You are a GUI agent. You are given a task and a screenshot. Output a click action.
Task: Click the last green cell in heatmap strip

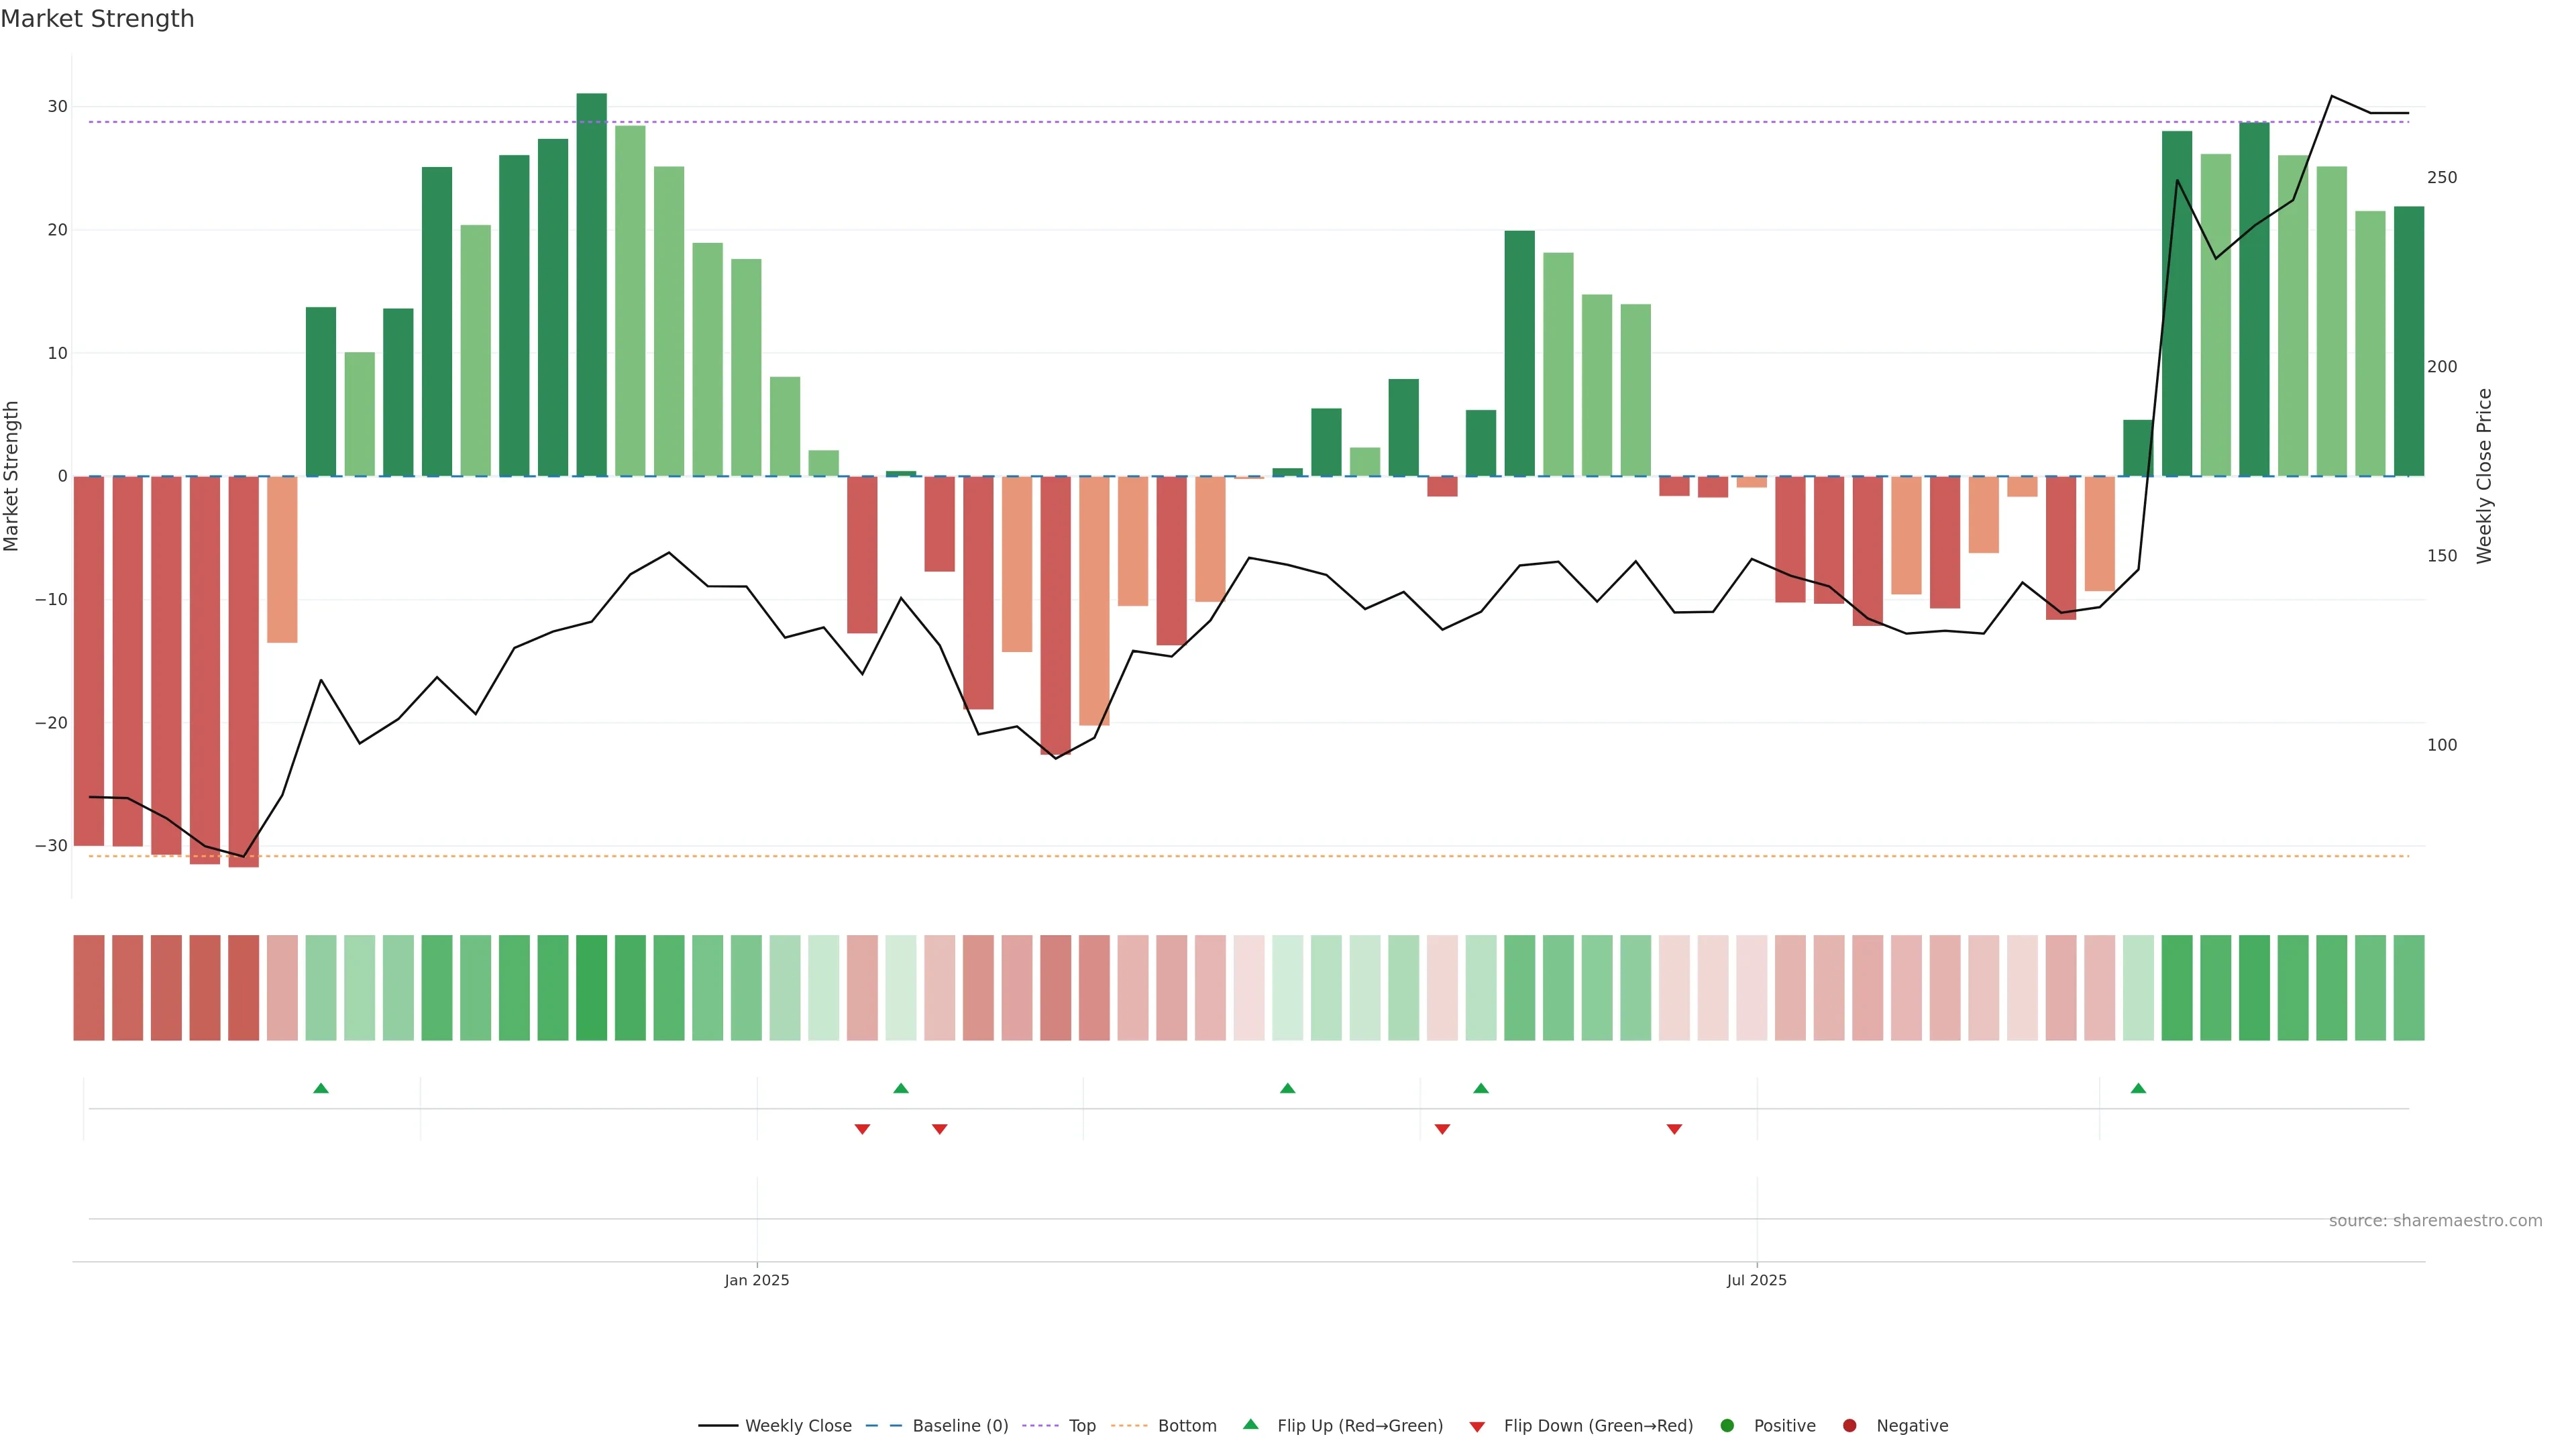point(2408,988)
